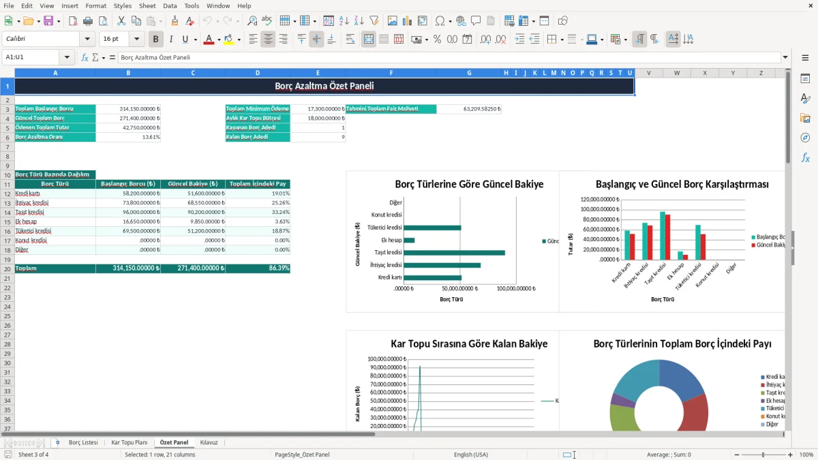
Task: Open background color dropdown arrow
Action: [239, 40]
